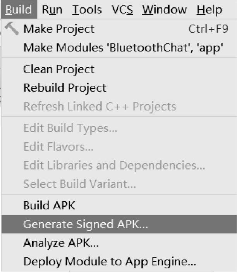This screenshot has width=237, height=273.
Task: Choose Select Build Variant item
Action: (x=79, y=184)
